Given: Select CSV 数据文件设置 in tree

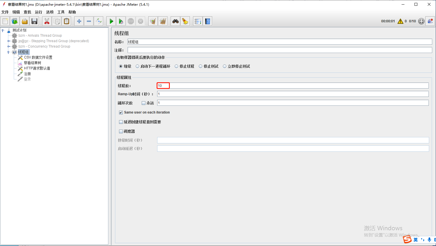Looking at the screenshot, I should tap(38, 57).
